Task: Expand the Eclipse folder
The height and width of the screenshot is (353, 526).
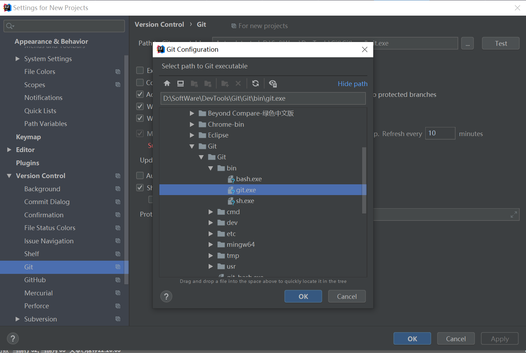Action: pos(192,135)
